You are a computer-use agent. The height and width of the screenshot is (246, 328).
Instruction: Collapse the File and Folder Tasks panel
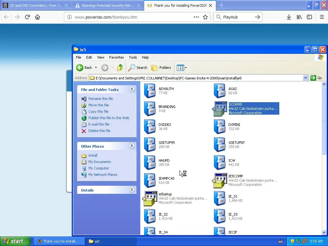point(132,89)
